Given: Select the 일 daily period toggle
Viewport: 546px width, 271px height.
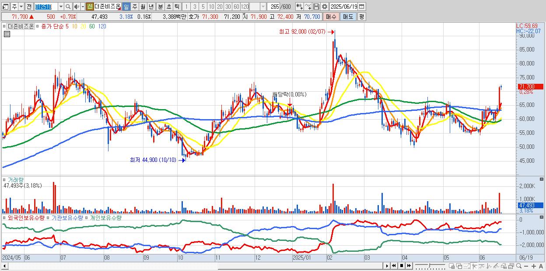Looking at the screenshot, I should click(x=126, y=7).
